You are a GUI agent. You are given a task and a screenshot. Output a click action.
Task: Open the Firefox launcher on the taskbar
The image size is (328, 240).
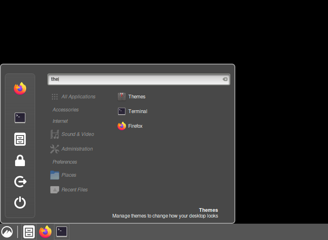point(45,232)
